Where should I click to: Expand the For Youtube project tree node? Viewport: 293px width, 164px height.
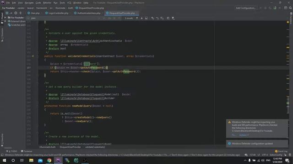click(x=5, y=18)
